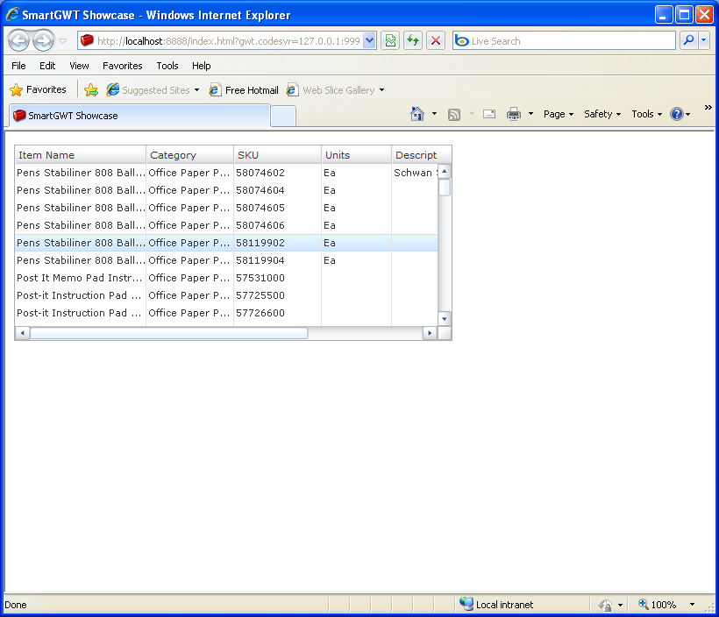Click the browser Back arrow button
The width and height of the screenshot is (719, 617).
pyautogui.click(x=18, y=41)
